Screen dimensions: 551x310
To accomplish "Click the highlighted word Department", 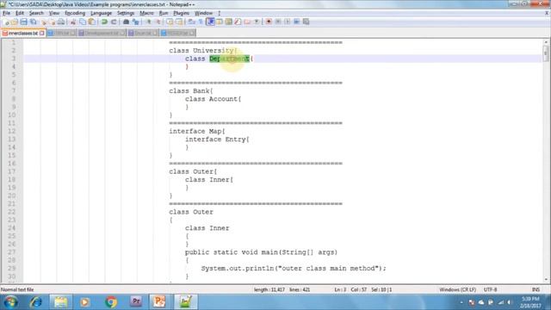I will pyautogui.click(x=229, y=59).
